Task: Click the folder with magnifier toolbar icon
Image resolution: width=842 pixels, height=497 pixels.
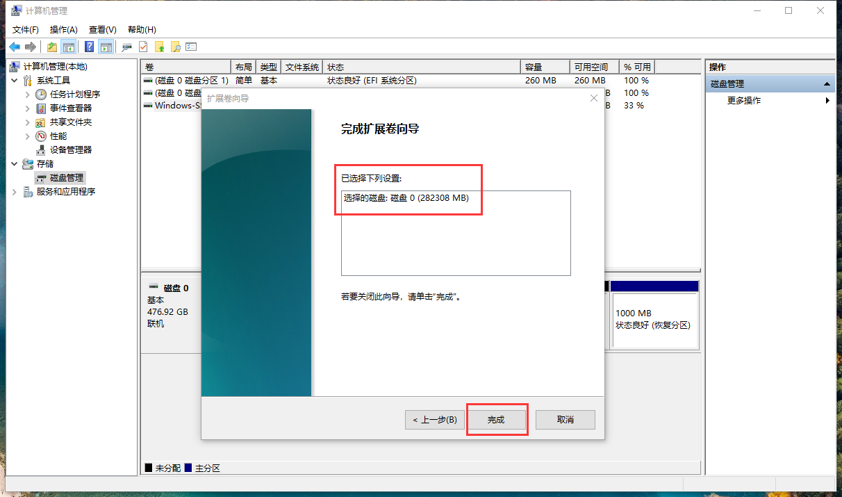Action: click(x=176, y=47)
